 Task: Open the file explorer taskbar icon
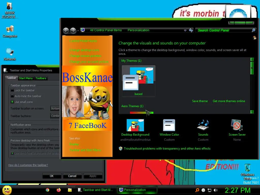coord(70,190)
